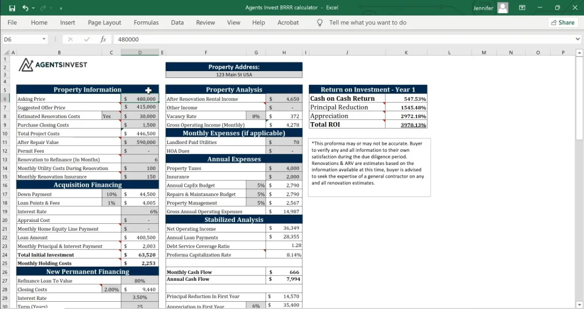The height and width of the screenshot is (309, 584).
Task: Select column D header
Action: pos(140,53)
